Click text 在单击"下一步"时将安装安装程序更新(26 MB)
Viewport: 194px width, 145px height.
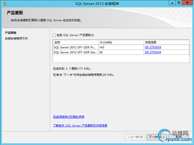click(x=84, y=75)
